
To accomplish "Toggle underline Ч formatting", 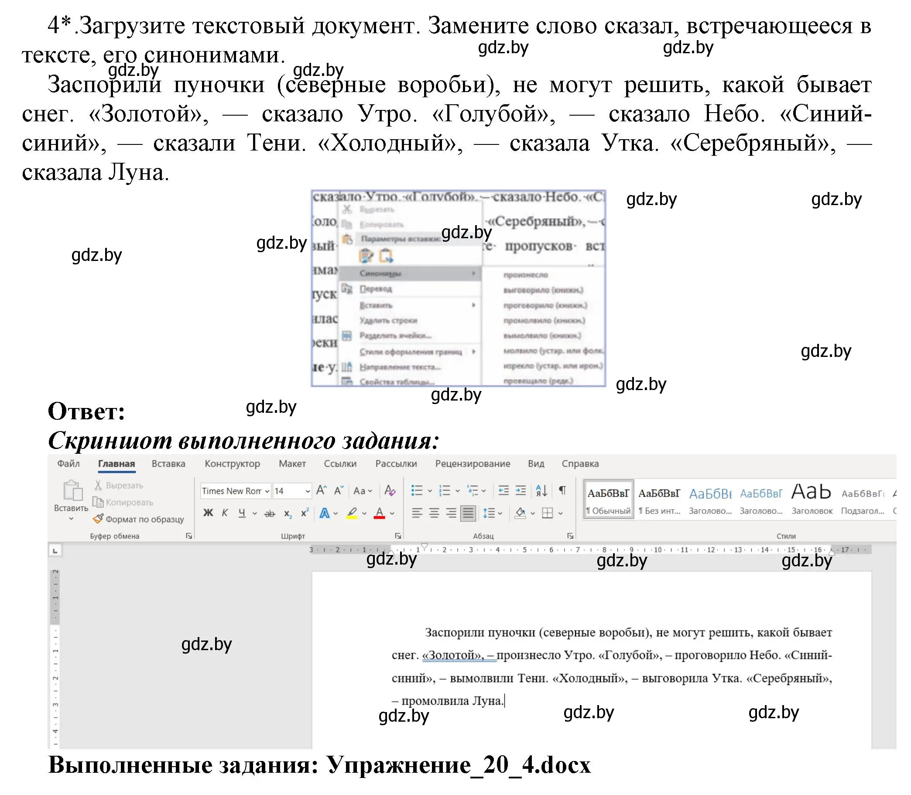I will 242,513.
